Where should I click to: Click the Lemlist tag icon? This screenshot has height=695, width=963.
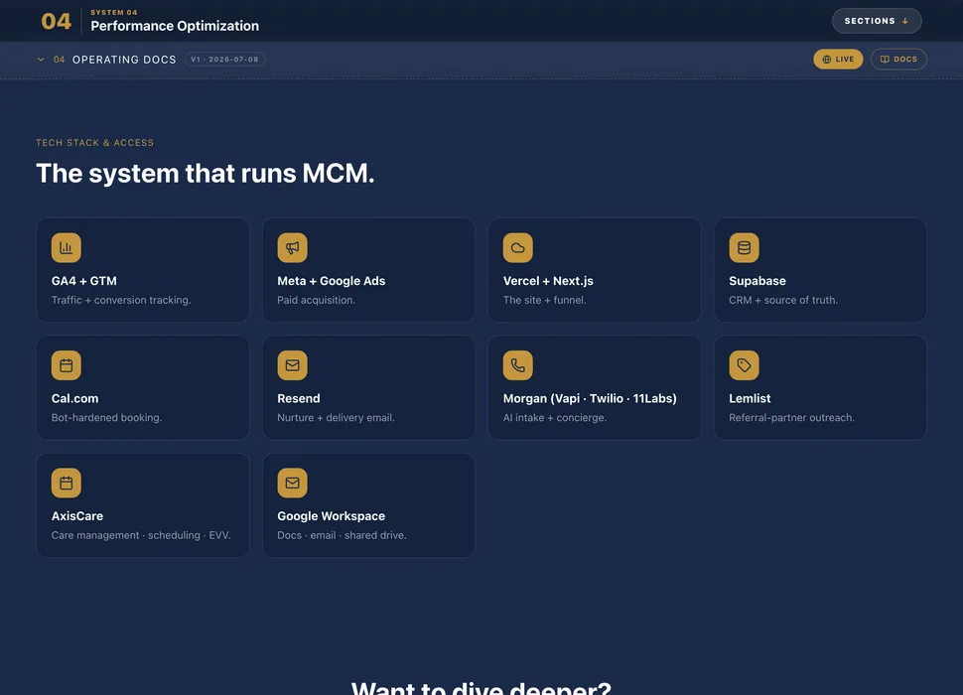(x=744, y=365)
